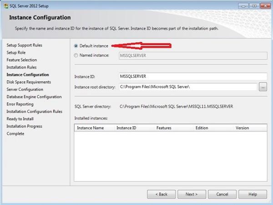The width and height of the screenshot is (273, 205).
Task: Open the browse button for root directory
Action: (263, 87)
